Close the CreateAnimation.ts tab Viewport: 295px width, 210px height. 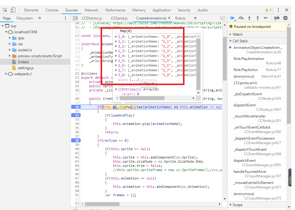pos(169,18)
